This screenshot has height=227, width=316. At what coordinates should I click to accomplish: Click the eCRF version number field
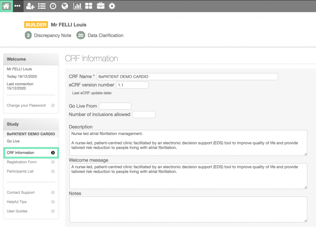132,85
